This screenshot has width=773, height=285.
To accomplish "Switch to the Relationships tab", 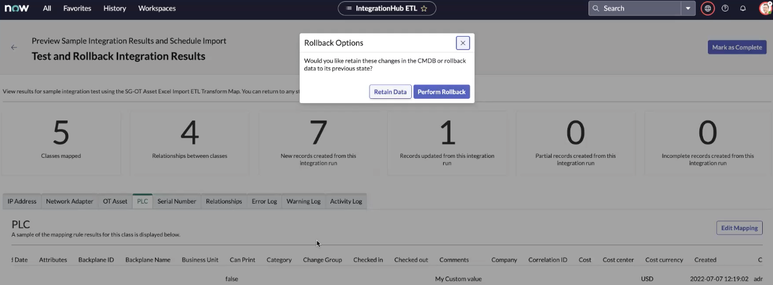I will coord(224,201).
